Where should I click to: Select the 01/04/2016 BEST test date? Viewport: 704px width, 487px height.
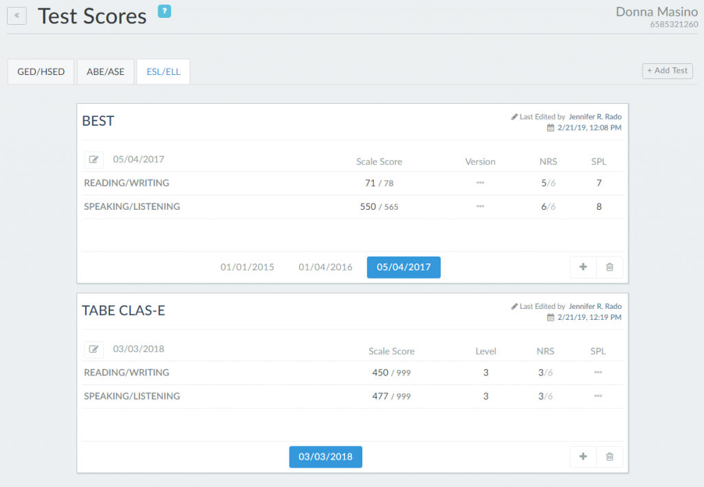tap(325, 268)
